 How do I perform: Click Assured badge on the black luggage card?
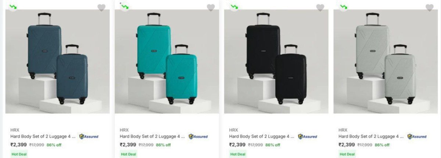click(x=308, y=137)
